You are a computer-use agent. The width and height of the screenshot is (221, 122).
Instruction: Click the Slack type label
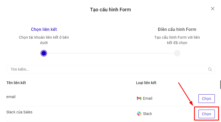tap(147, 114)
